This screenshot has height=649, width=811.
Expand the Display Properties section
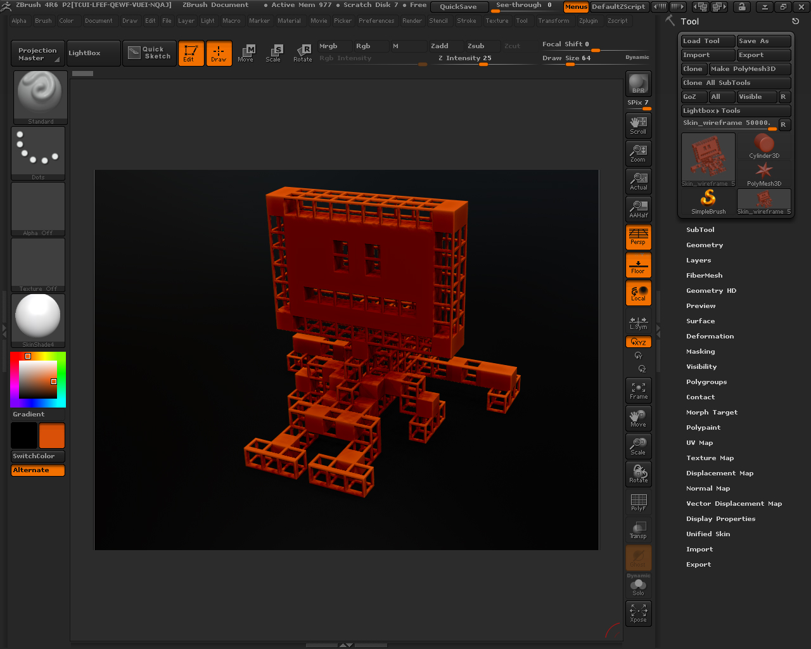(720, 518)
